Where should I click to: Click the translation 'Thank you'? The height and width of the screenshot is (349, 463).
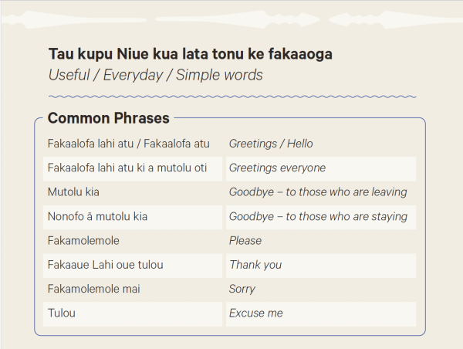255,265
